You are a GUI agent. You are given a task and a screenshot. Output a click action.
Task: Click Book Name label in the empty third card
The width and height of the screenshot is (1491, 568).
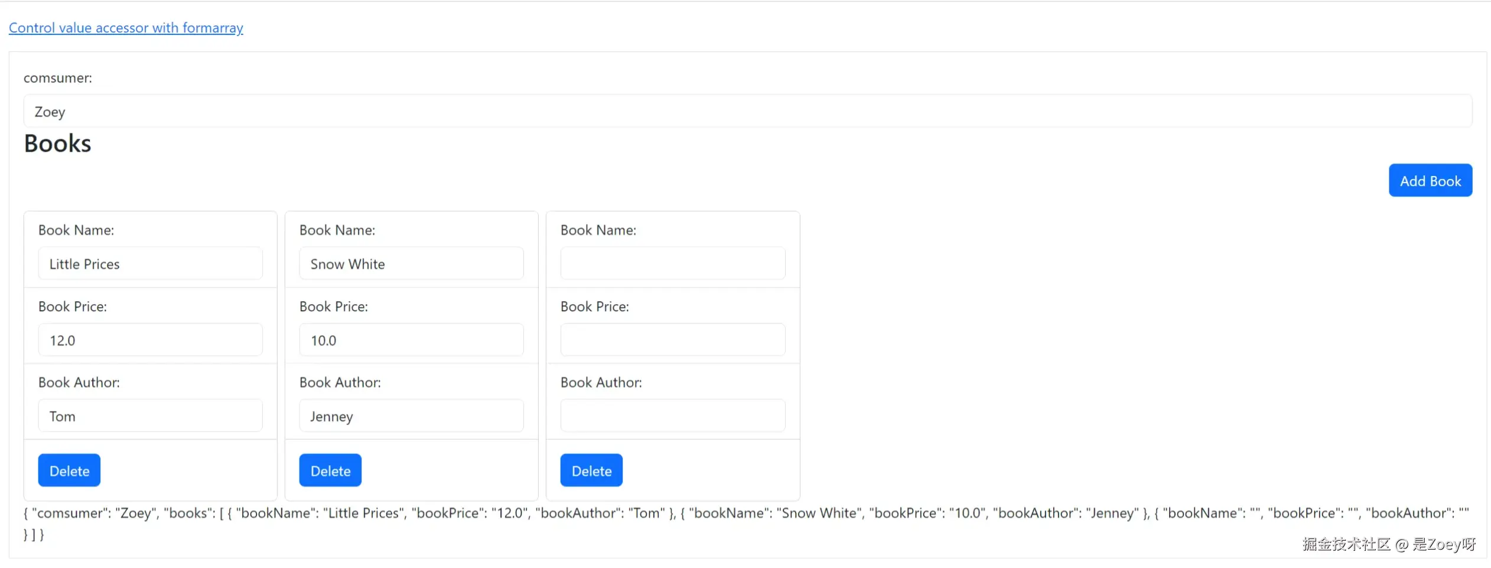(598, 230)
